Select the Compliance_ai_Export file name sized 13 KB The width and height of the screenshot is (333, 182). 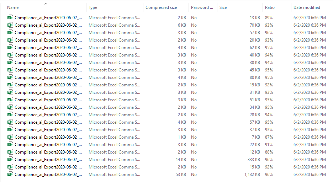pos(48,18)
